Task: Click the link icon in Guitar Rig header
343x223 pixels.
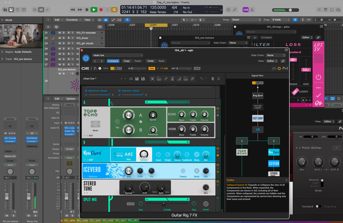Action: [283, 61]
